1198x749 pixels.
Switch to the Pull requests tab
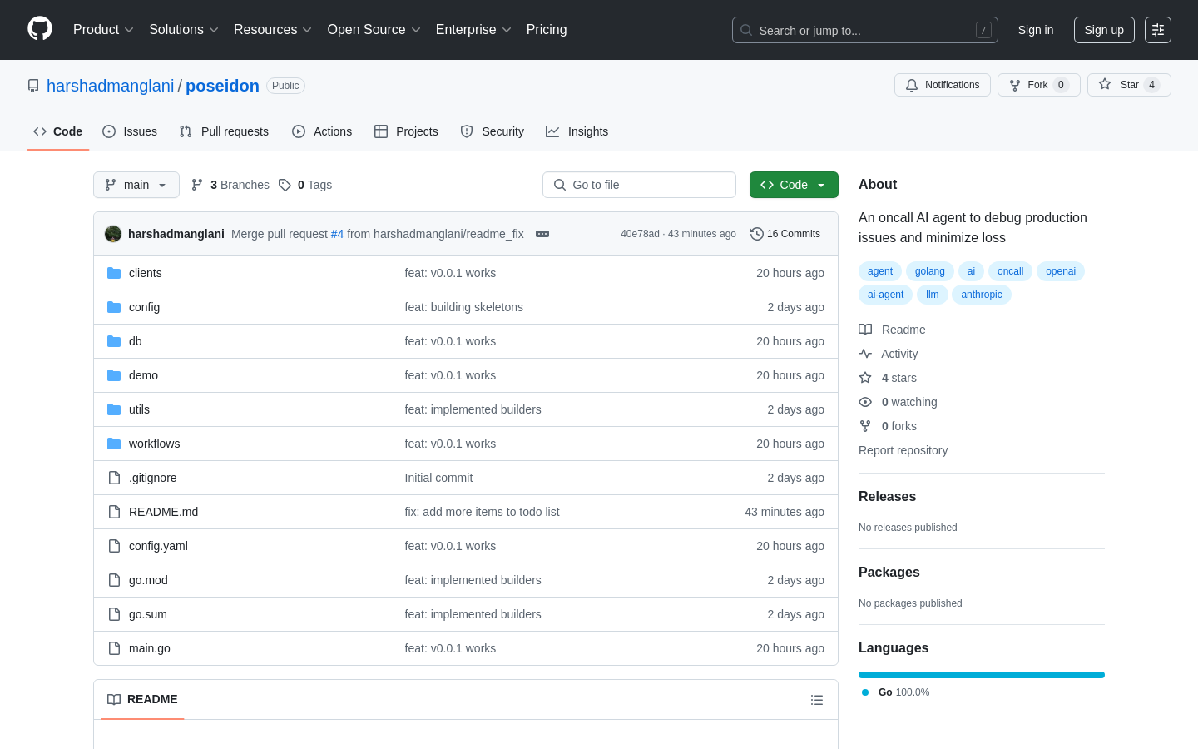click(x=224, y=131)
